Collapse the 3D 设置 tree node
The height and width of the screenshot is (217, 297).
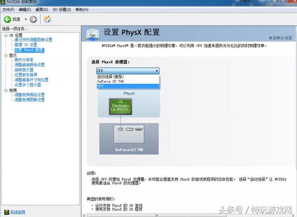pyautogui.click(x=6, y=35)
